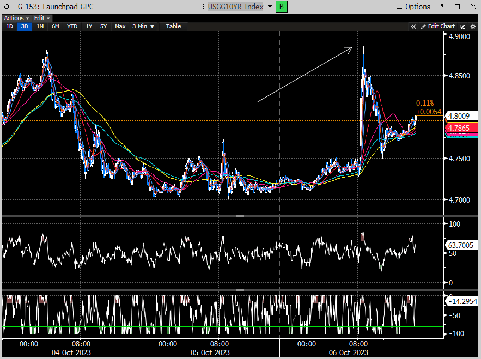
Task: Click the annotate icon beside Edit Chart
Action: click(x=462, y=26)
